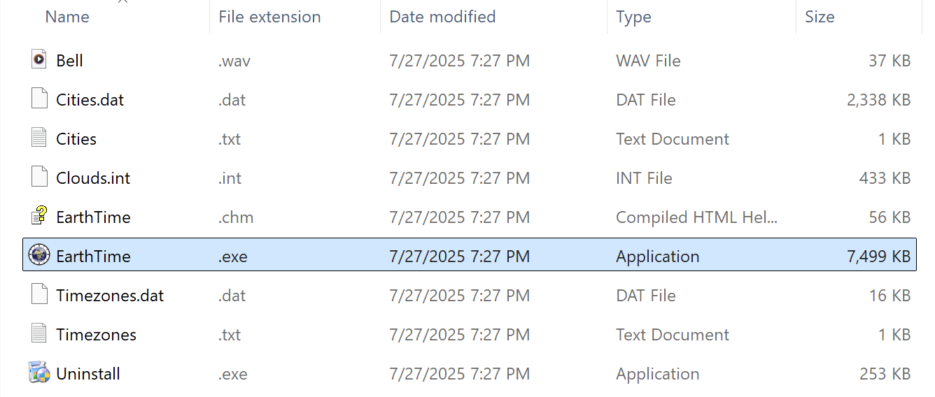Click the Clouds.int file icon

click(39, 178)
